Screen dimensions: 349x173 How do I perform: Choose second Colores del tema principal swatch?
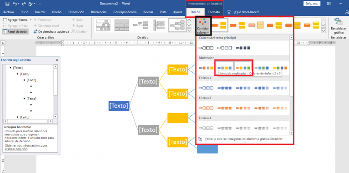coord(224,48)
